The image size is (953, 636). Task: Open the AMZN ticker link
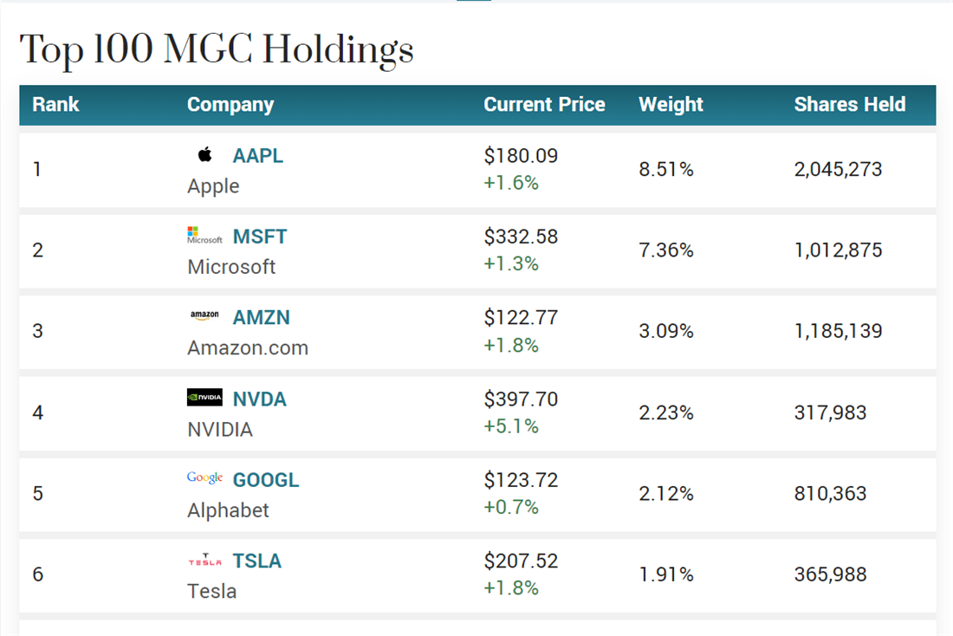[x=262, y=318]
